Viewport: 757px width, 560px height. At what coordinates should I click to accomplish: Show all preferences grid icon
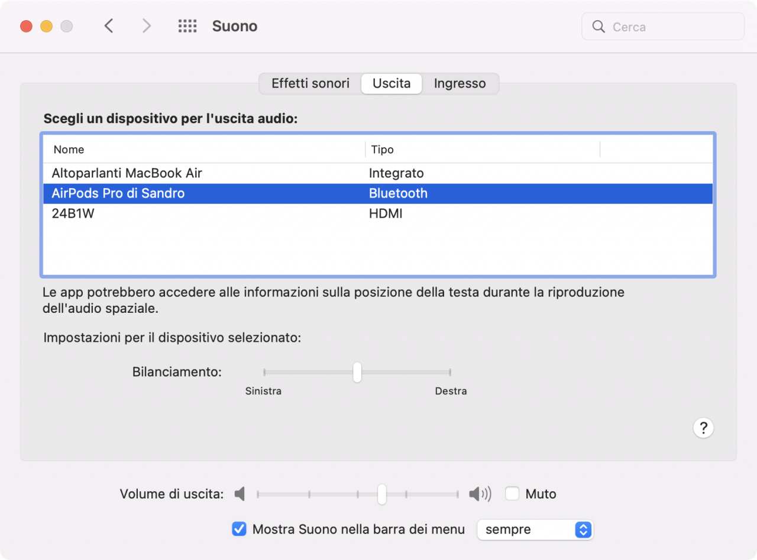pos(187,26)
